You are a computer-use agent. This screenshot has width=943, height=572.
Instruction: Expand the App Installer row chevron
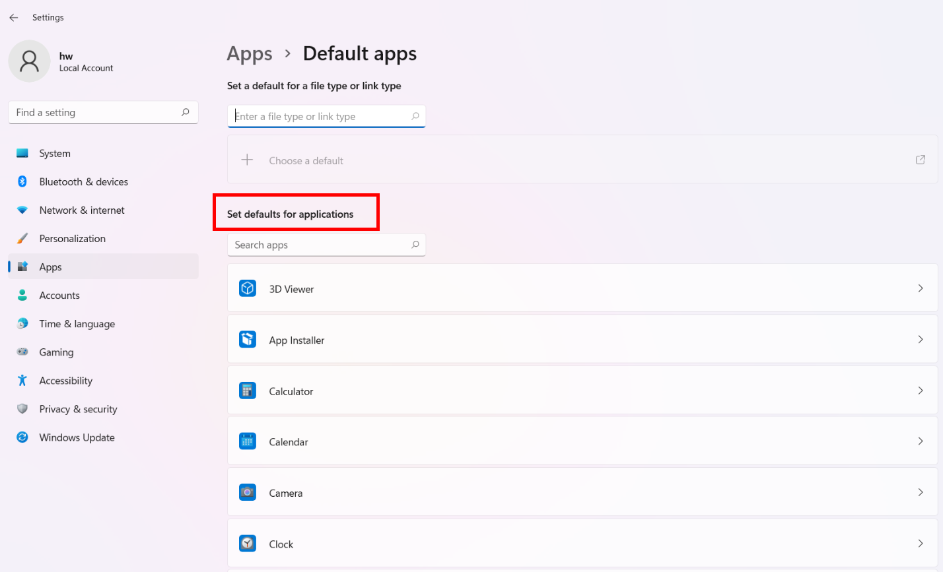tap(921, 339)
